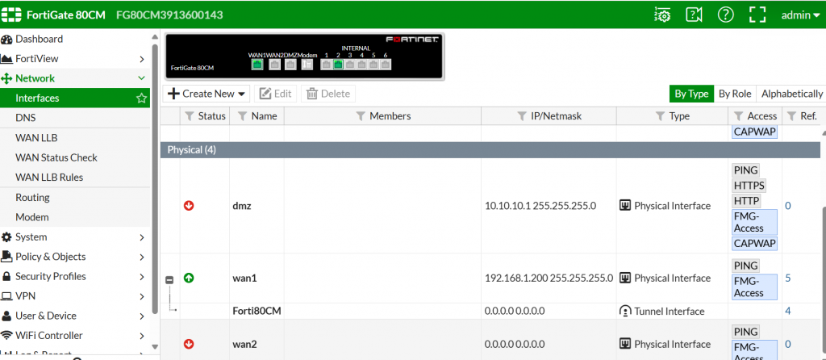Click the sidebar scrollbar down arrow
The width and height of the screenshot is (826, 360).
point(155,347)
